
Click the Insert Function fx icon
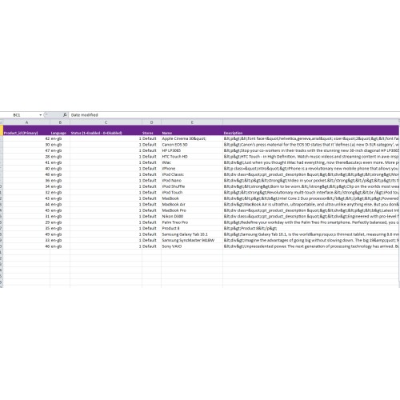pyautogui.click(x=65, y=115)
